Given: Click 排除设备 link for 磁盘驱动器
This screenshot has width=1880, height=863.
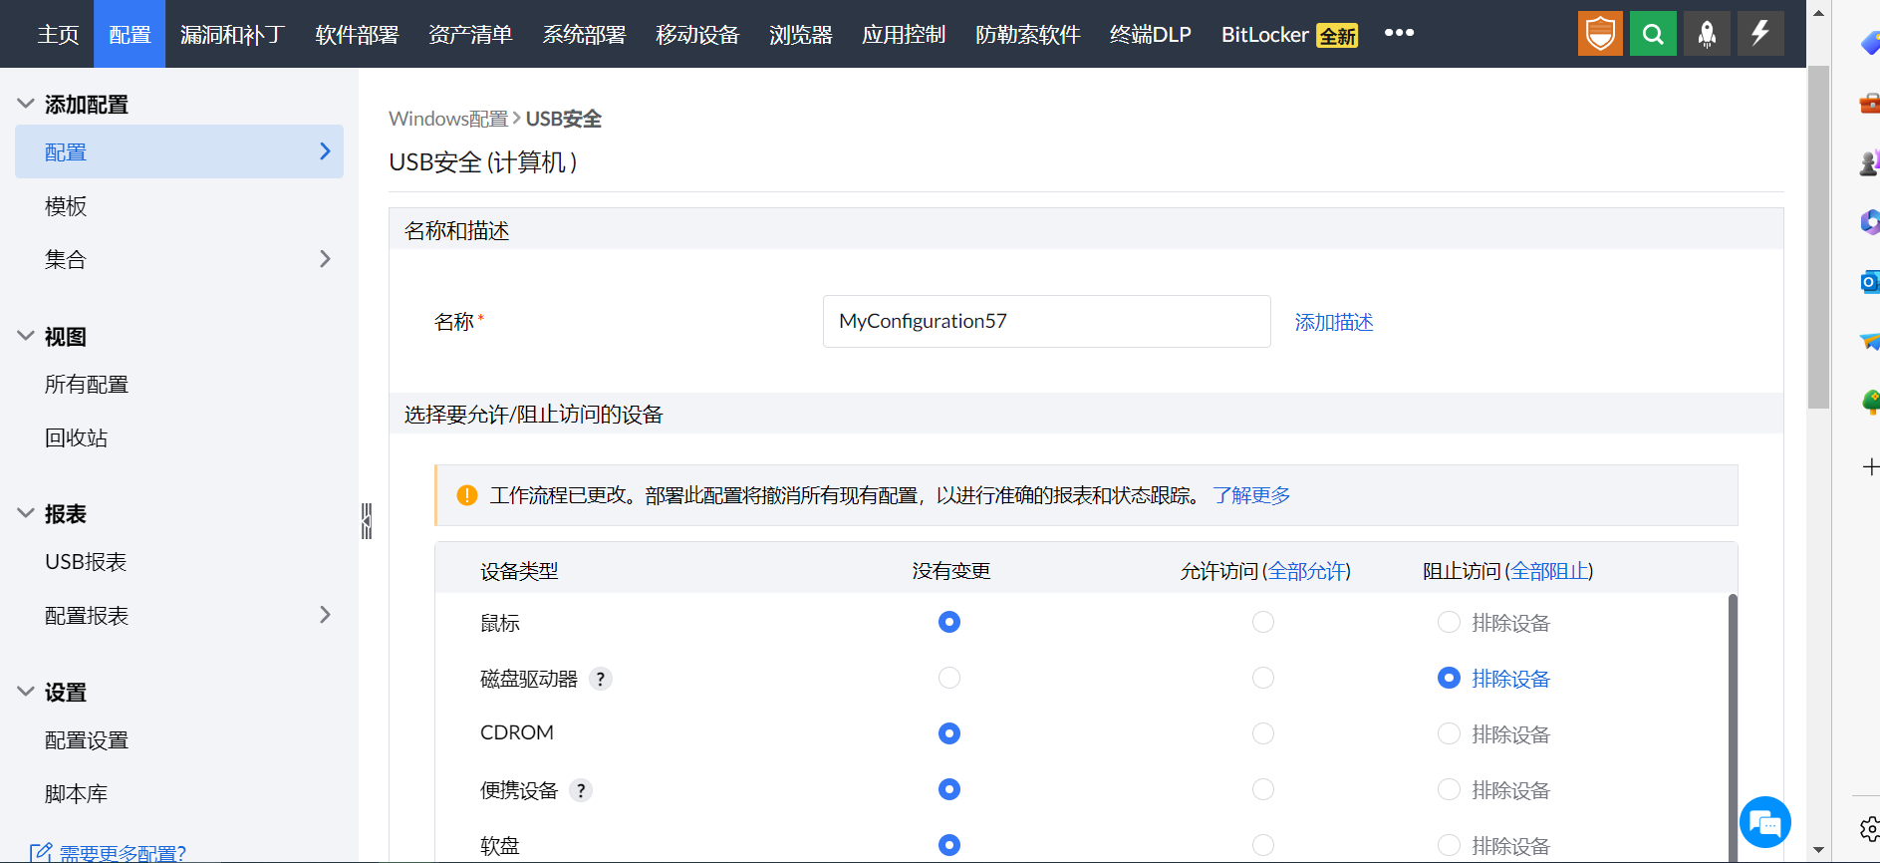Looking at the screenshot, I should pyautogui.click(x=1510, y=679).
